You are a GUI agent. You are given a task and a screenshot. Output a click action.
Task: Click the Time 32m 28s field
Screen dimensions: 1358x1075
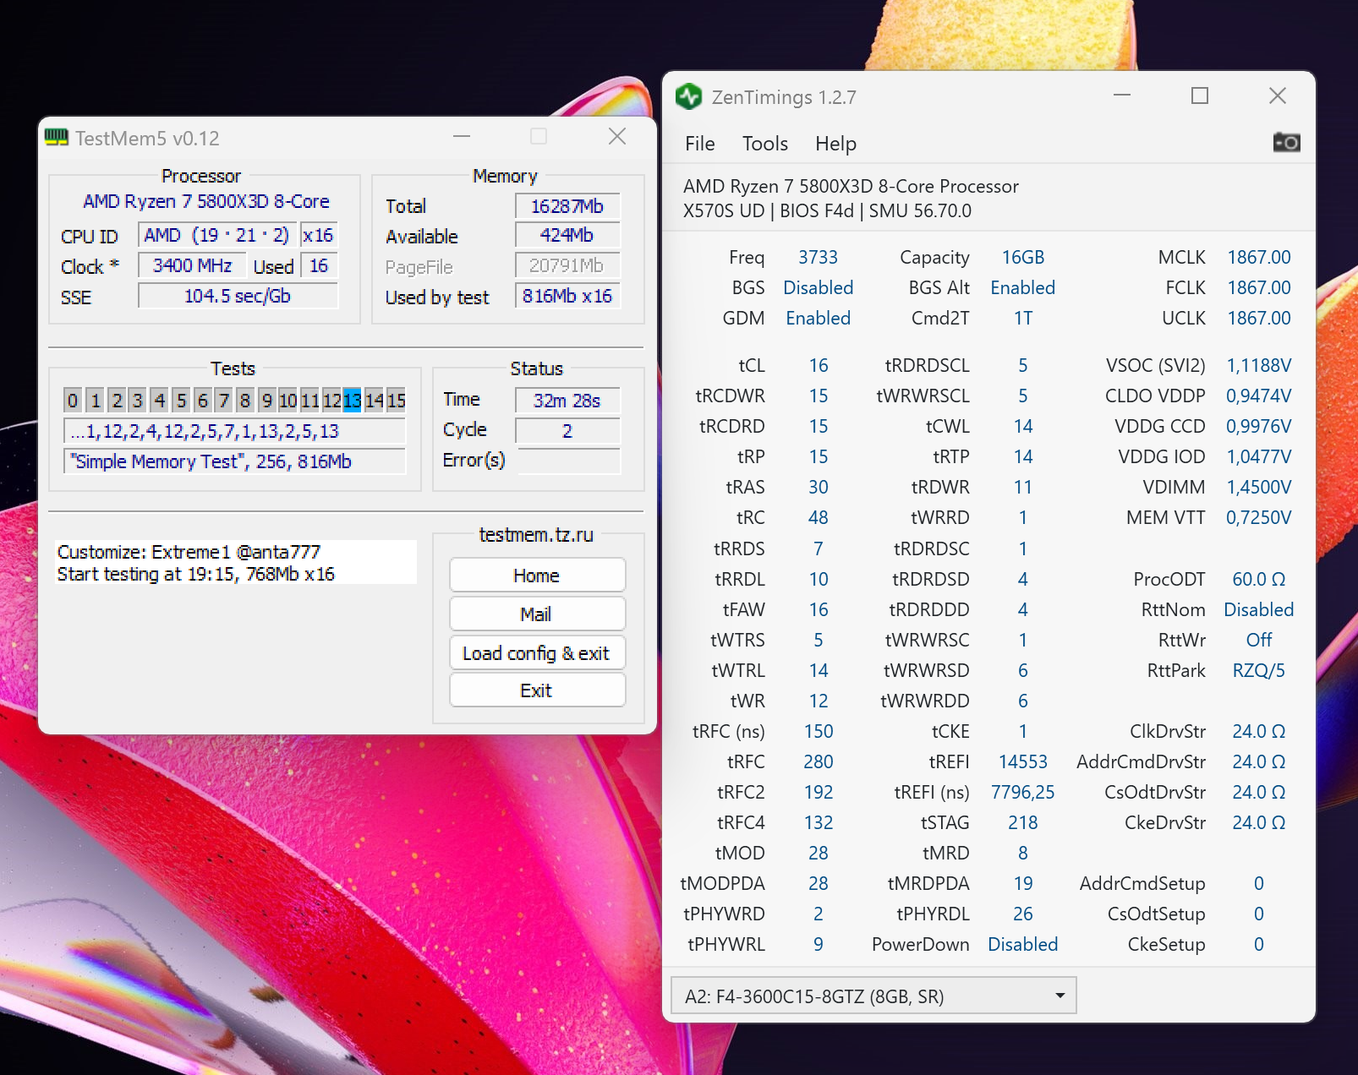tap(567, 401)
